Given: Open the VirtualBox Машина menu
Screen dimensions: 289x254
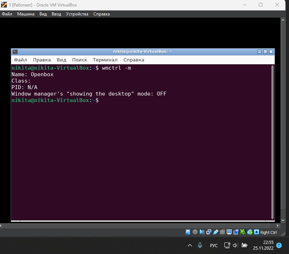Looking at the screenshot, I should [x=26, y=14].
